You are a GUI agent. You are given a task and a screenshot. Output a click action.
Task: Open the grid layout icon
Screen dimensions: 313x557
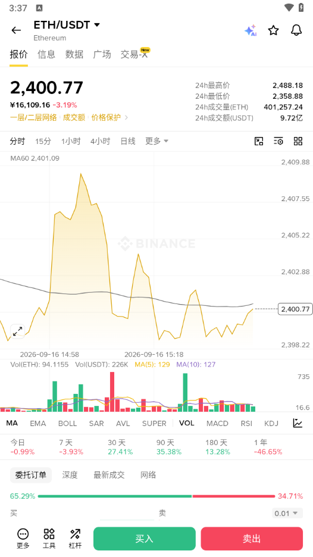[298, 141]
